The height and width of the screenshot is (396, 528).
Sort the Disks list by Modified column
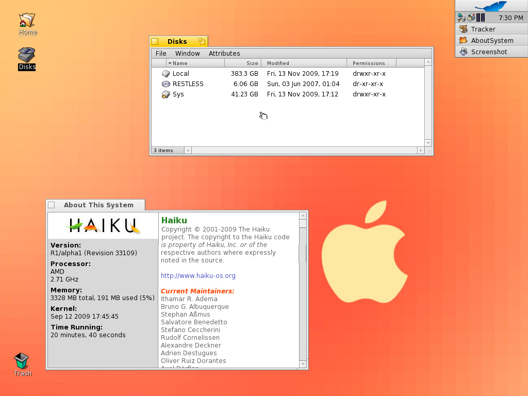(304, 63)
